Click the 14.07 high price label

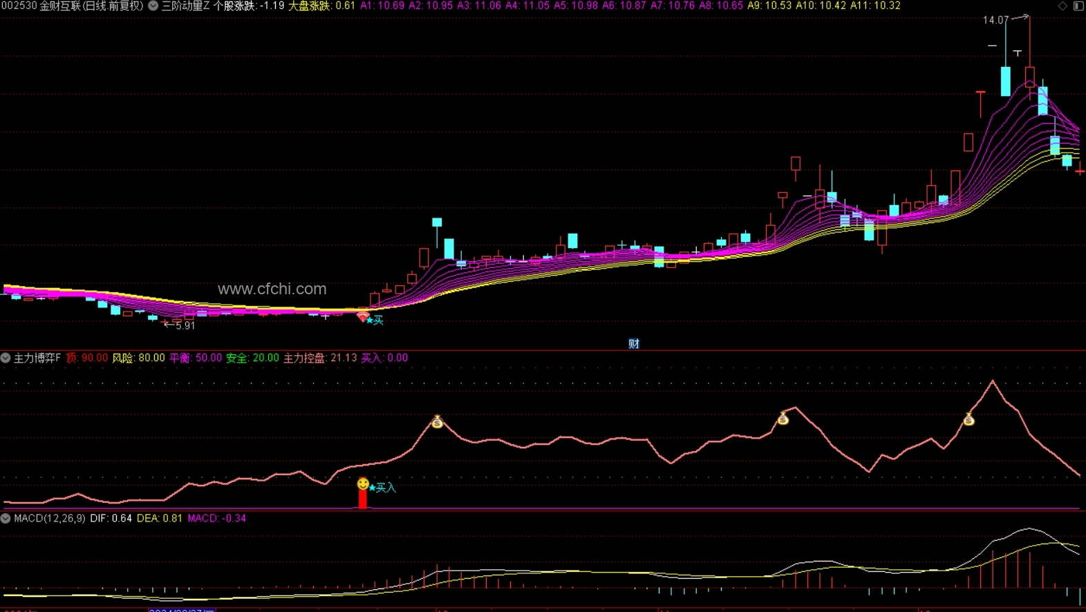[996, 20]
